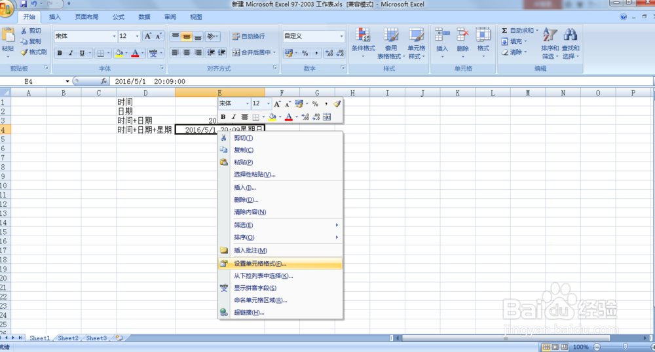Click the Undo icon in the quick access toolbar
Image resolution: width=655 pixels, height=352 pixels.
click(x=34, y=4)
